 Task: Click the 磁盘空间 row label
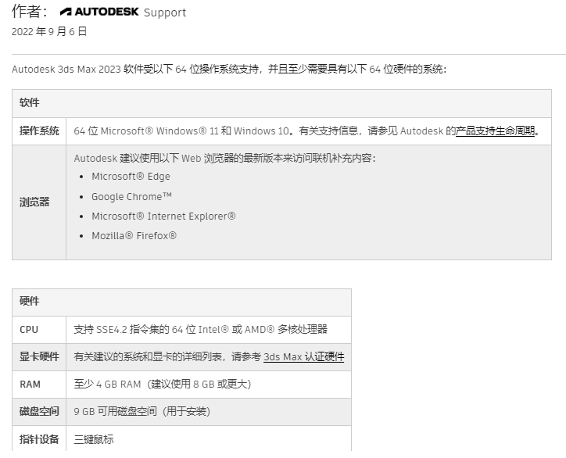[39, 411]
